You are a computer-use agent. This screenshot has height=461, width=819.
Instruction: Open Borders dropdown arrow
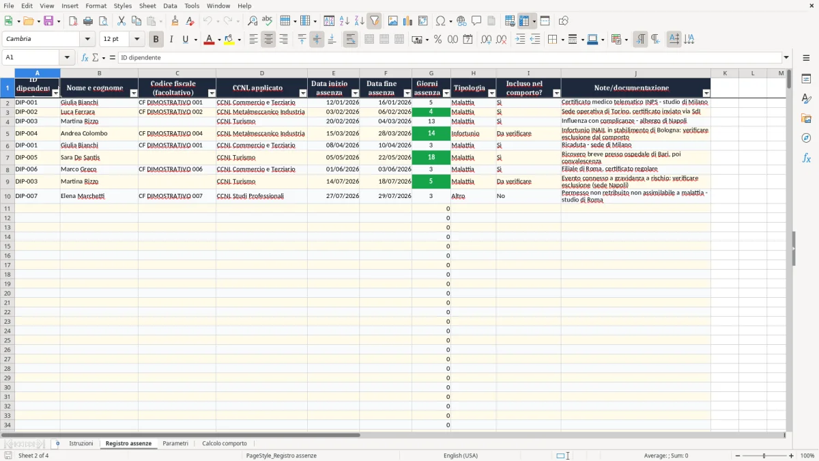[x=561, y=40]
